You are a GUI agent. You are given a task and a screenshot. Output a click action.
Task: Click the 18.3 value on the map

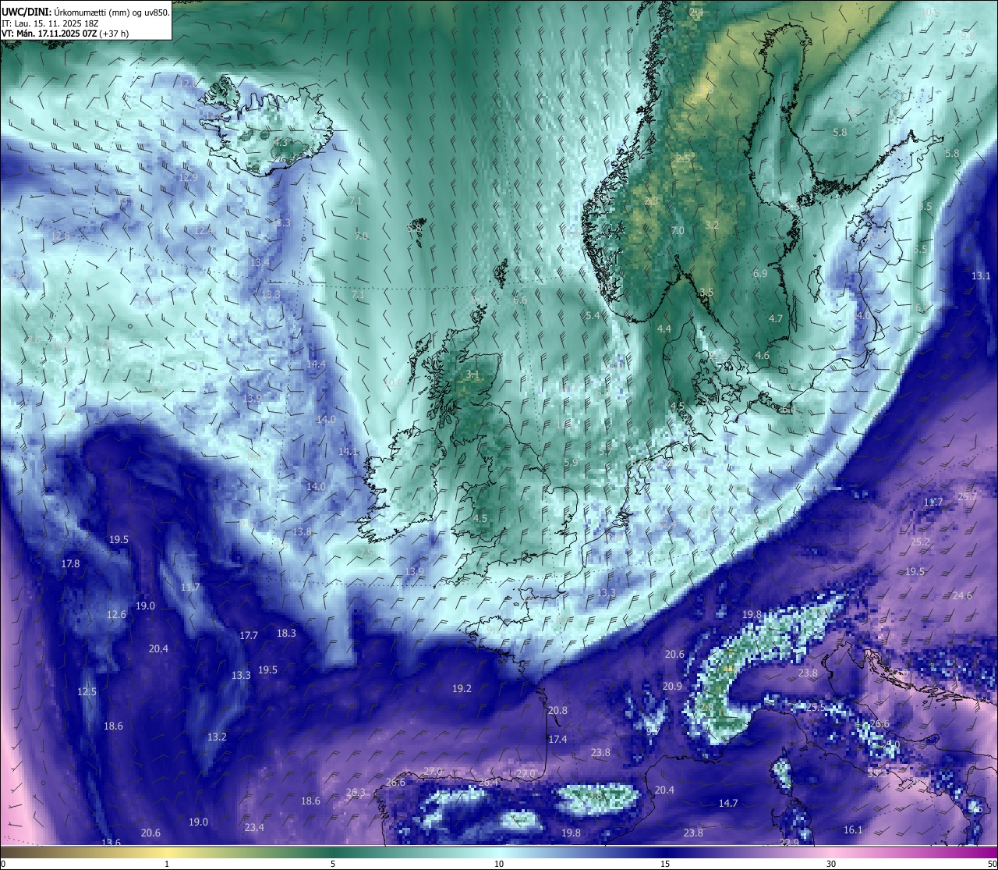(x=286, y=633)
